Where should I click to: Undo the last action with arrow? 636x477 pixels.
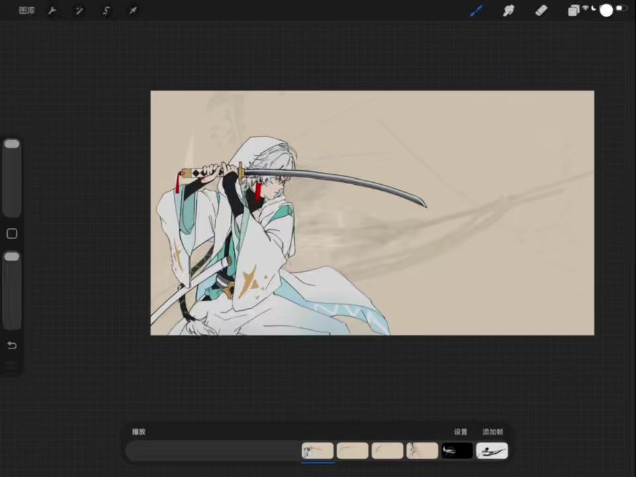click(x=12, y=345)
